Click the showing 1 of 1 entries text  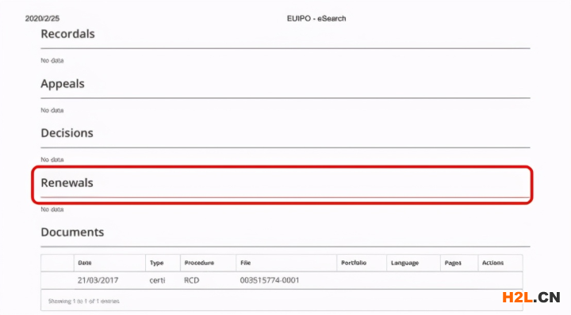(x=84, y=302)
